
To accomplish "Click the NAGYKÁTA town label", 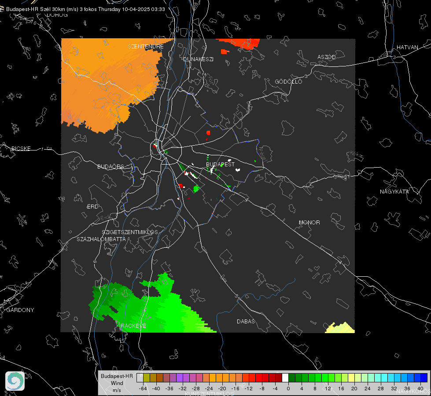I will coord(394,191).
